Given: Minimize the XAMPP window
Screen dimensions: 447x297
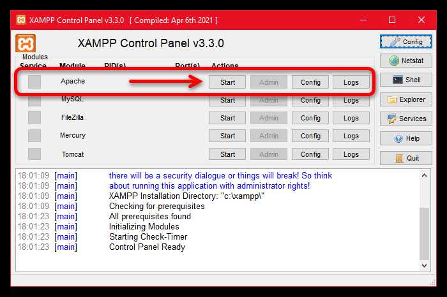Looking at the screenshot, I should [x=363, y=20].
